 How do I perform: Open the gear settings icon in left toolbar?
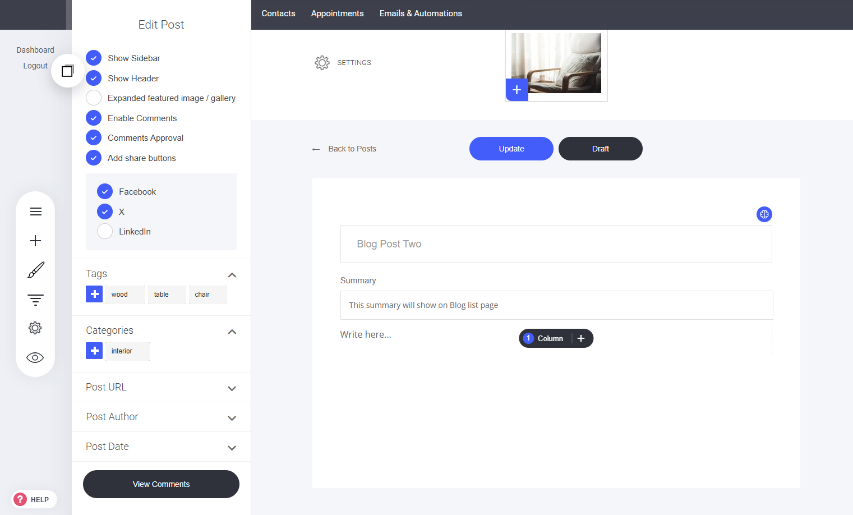click(x=35, y=328)
